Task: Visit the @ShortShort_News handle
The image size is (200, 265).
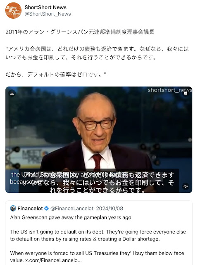Action: coord(48,14)
